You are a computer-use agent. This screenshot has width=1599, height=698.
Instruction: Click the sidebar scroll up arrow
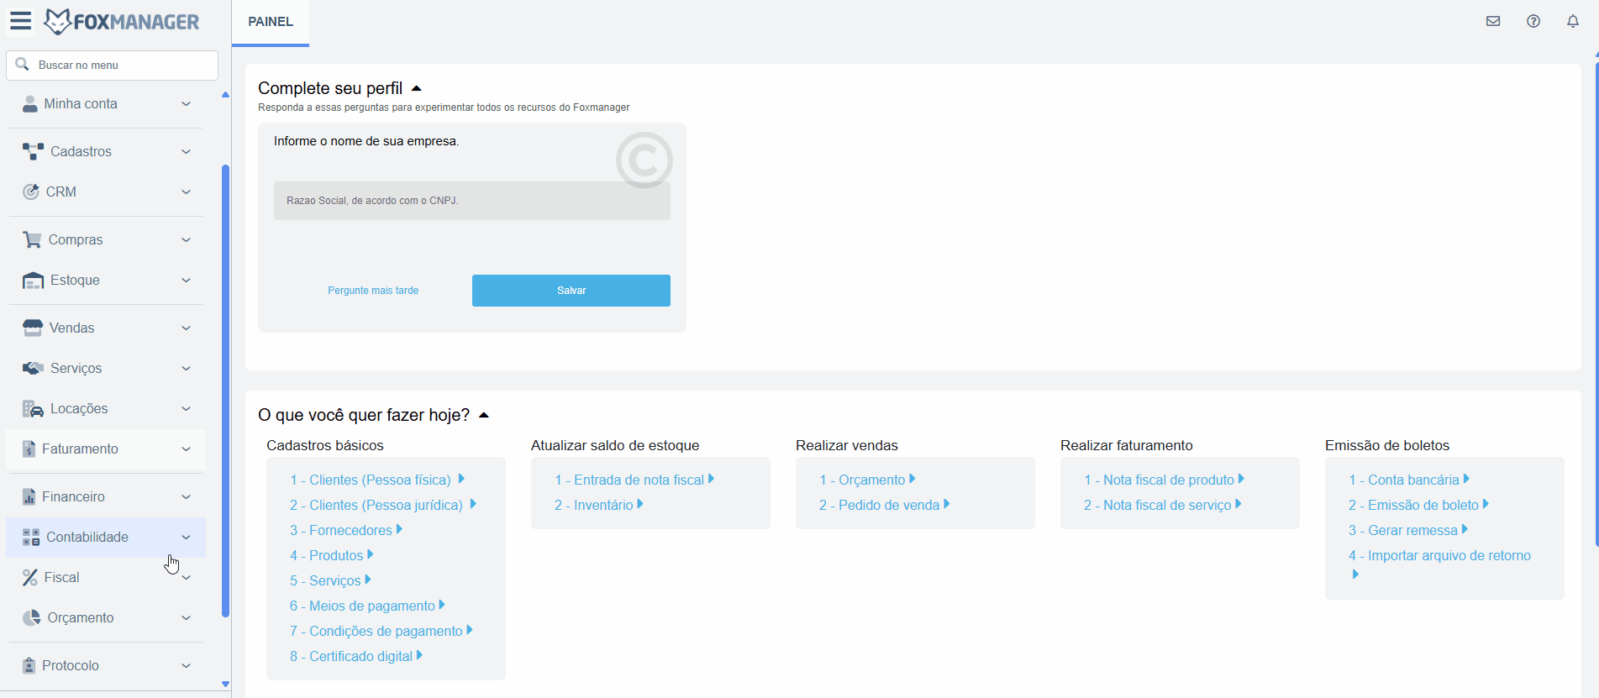(x=225, y=95)
